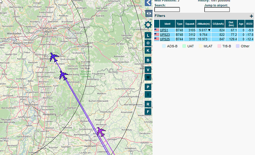Collapse sidebar with left arrow button
Image resolution: width=255 pixels, height=155 pixels.
pyautogui.click(x=148, y=3)
